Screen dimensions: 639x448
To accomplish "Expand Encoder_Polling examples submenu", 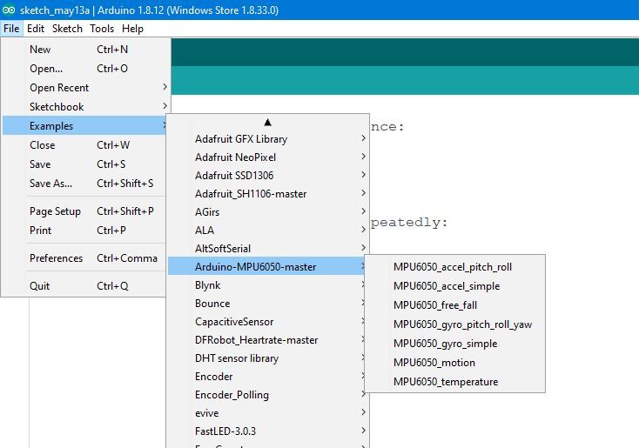I will point(266,395).
